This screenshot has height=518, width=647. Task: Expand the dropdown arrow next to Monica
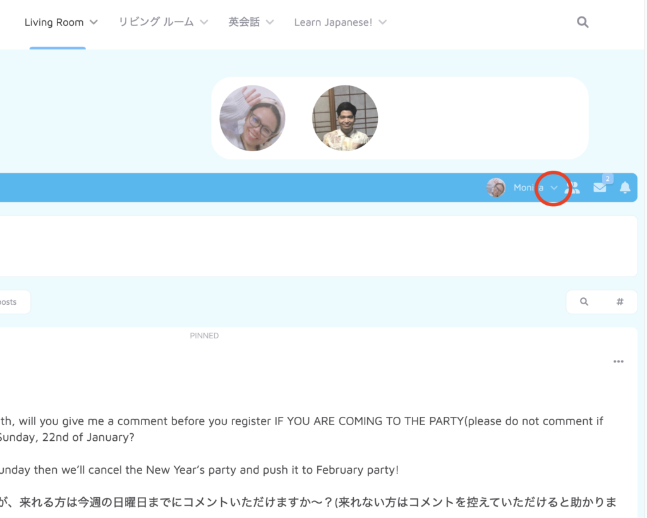[554, 188]
